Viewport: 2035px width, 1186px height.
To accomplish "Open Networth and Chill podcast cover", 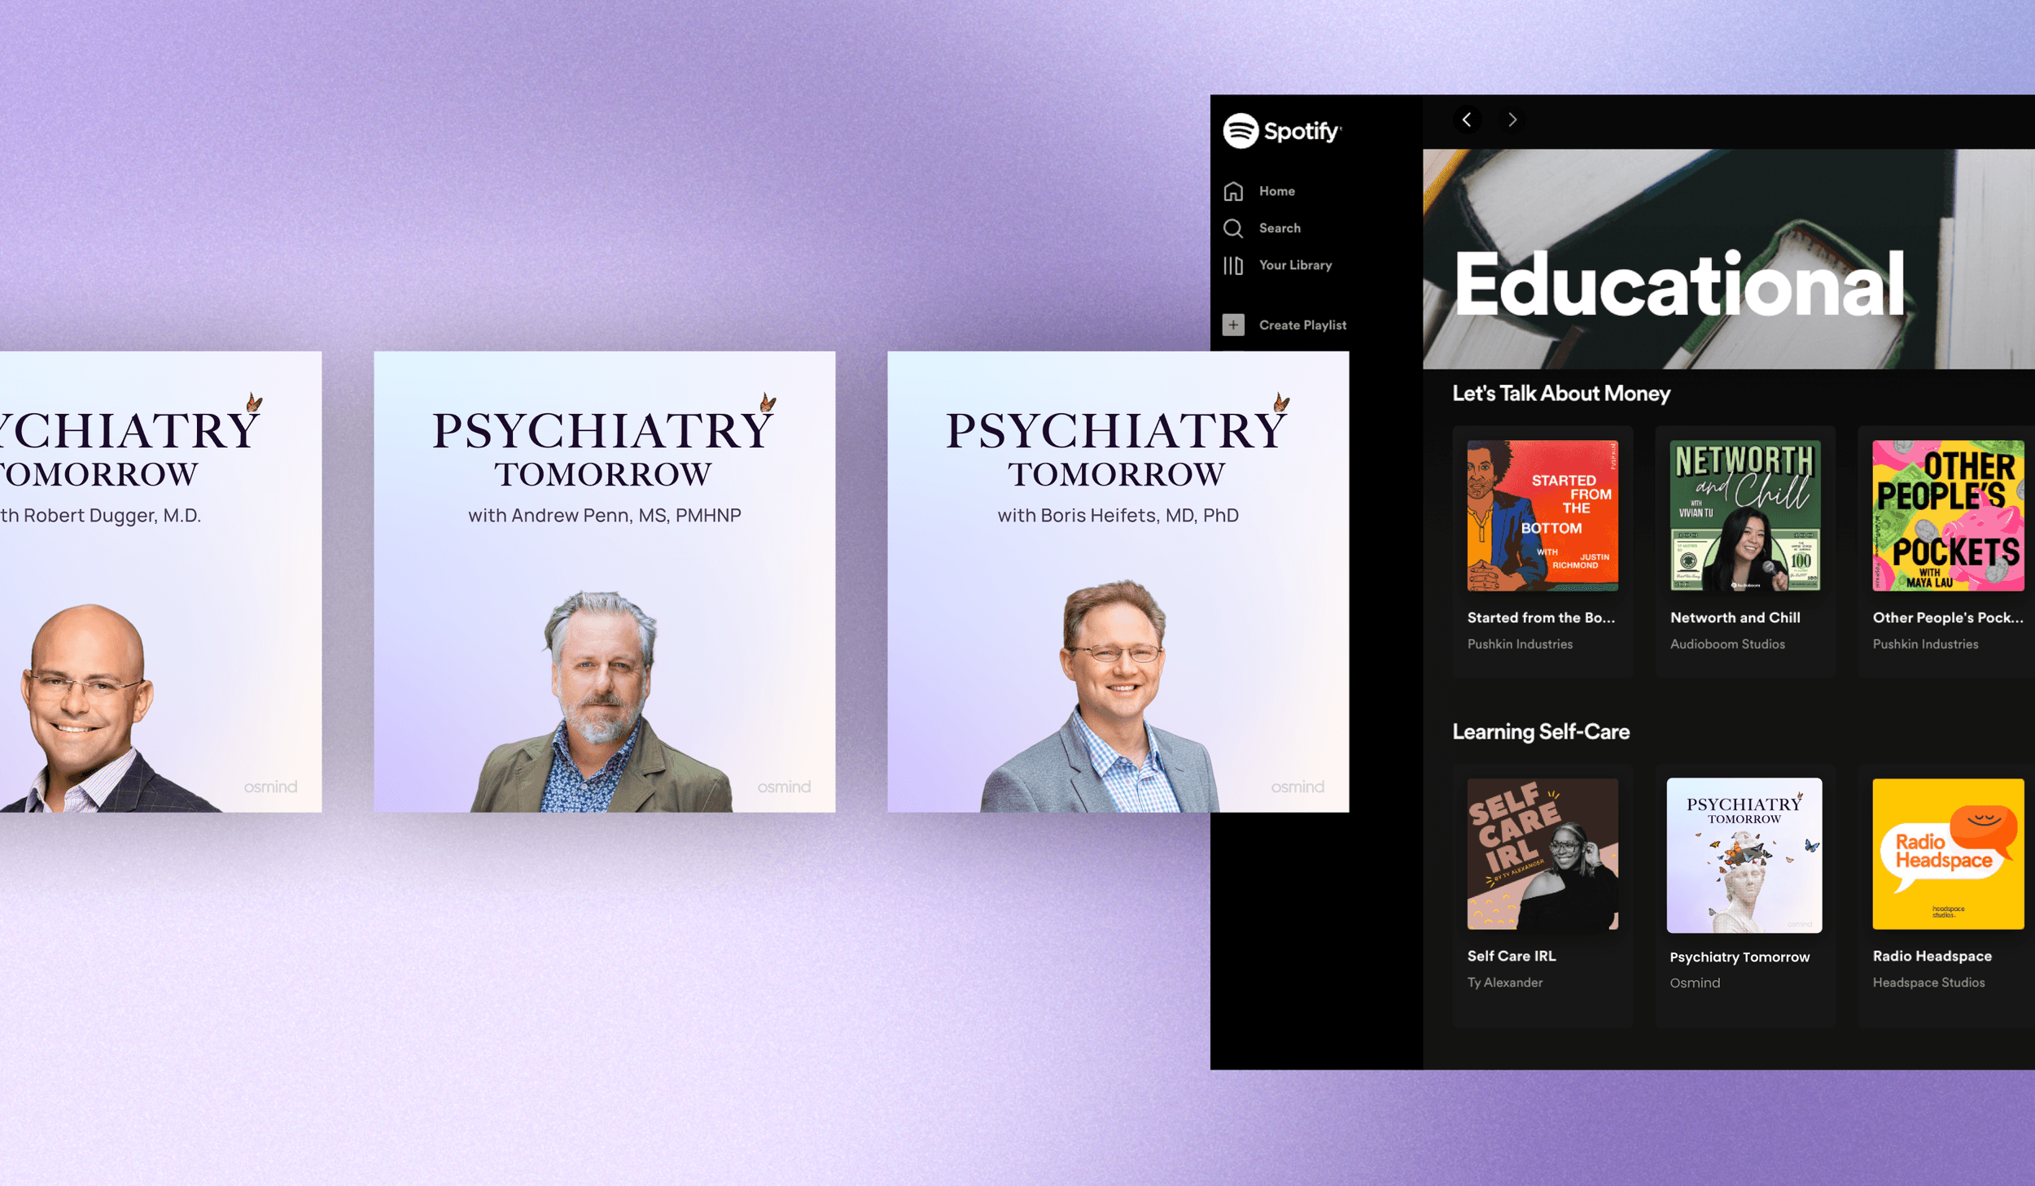I will coord(1744,516).
